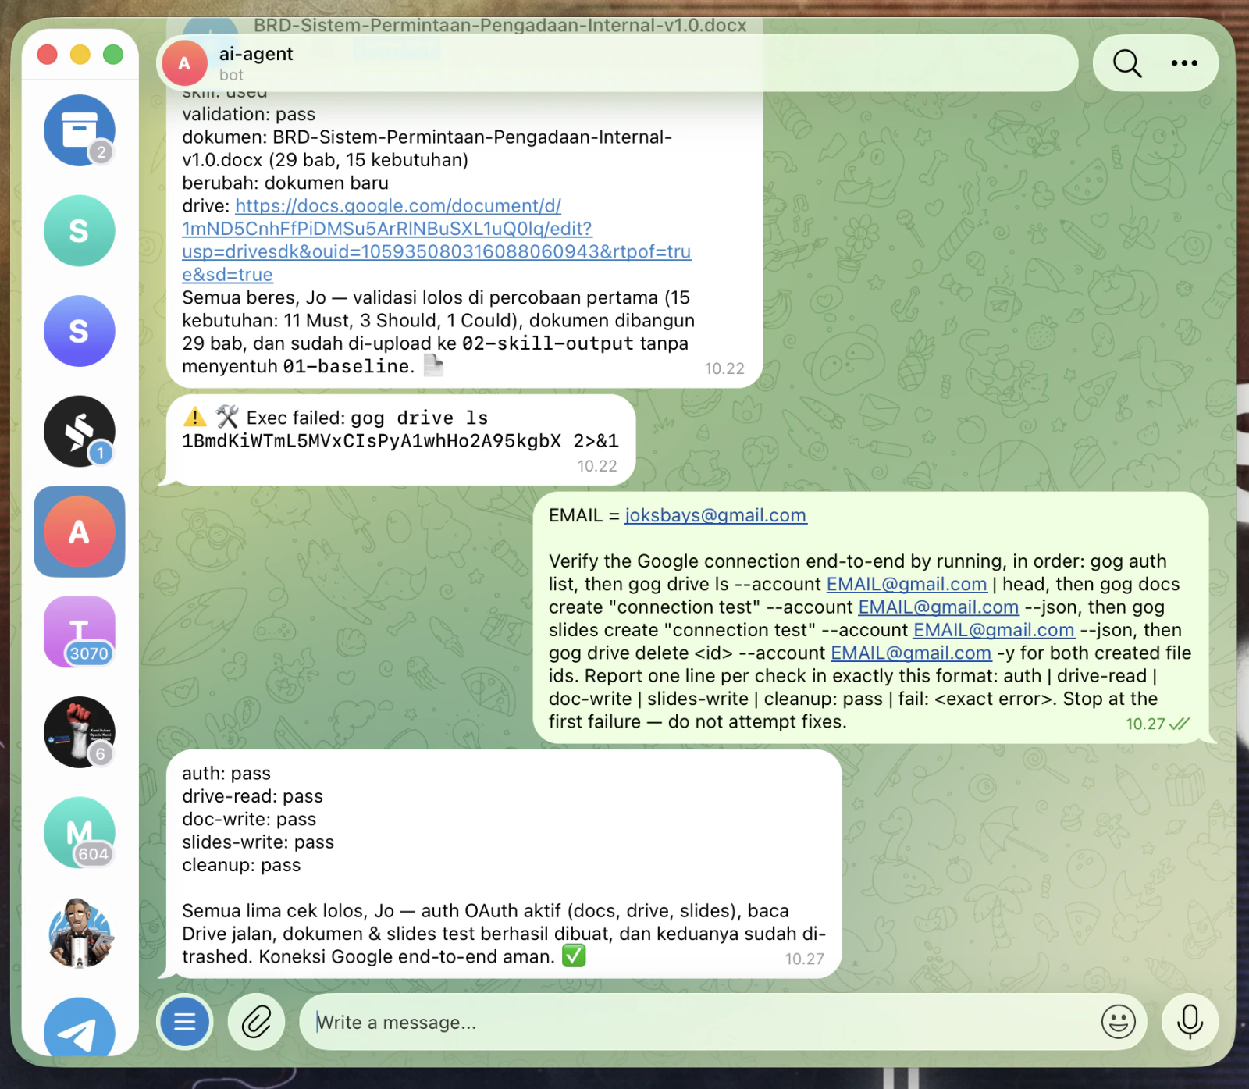
Task: Open the black S logo chat
Action: tap(79, 432)
